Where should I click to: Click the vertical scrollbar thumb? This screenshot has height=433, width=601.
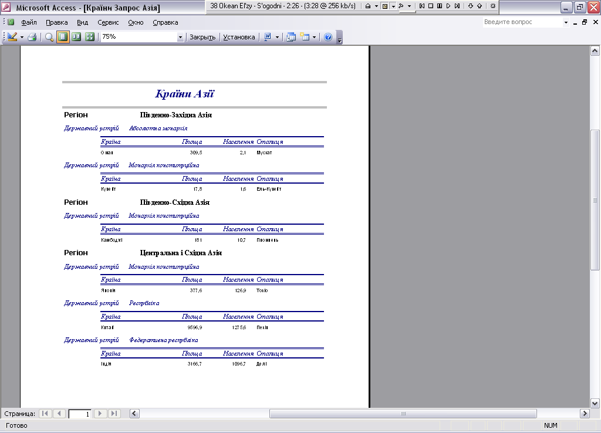pyautogui.click(x=595, y=200)
